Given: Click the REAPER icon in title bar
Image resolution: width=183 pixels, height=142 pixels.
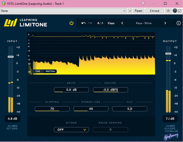Looking at the screenshot, I should tap(4, 3).
